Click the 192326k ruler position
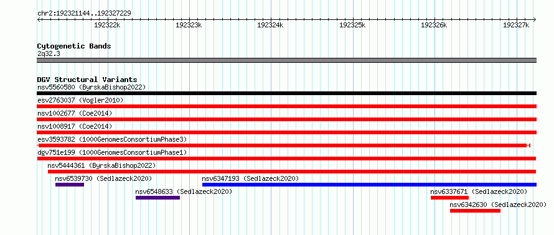 434,25
